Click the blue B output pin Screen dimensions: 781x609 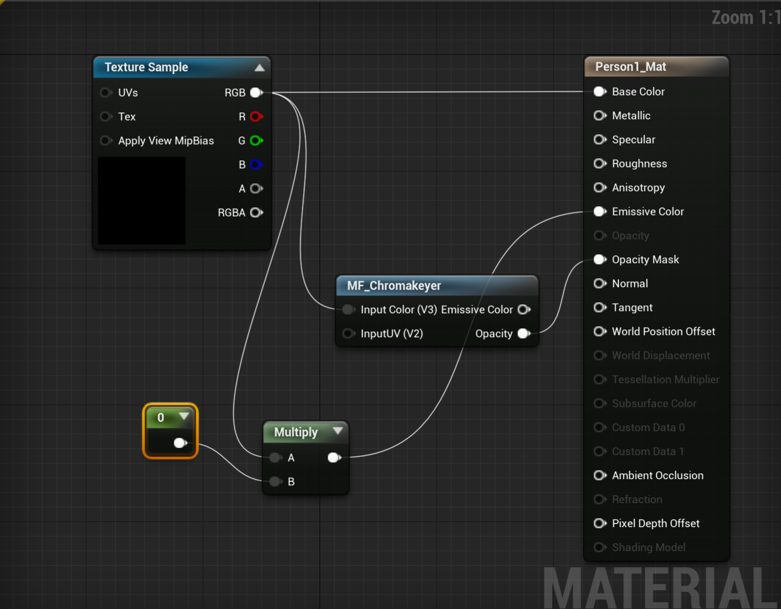(256, 164)
